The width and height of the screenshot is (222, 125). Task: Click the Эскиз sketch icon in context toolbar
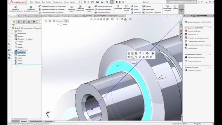tap(133, 57)
